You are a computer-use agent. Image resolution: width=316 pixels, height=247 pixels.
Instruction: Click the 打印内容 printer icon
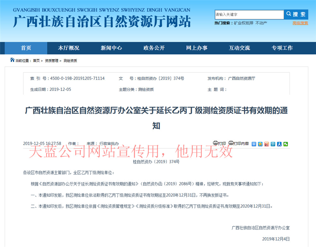pos(231,143)
